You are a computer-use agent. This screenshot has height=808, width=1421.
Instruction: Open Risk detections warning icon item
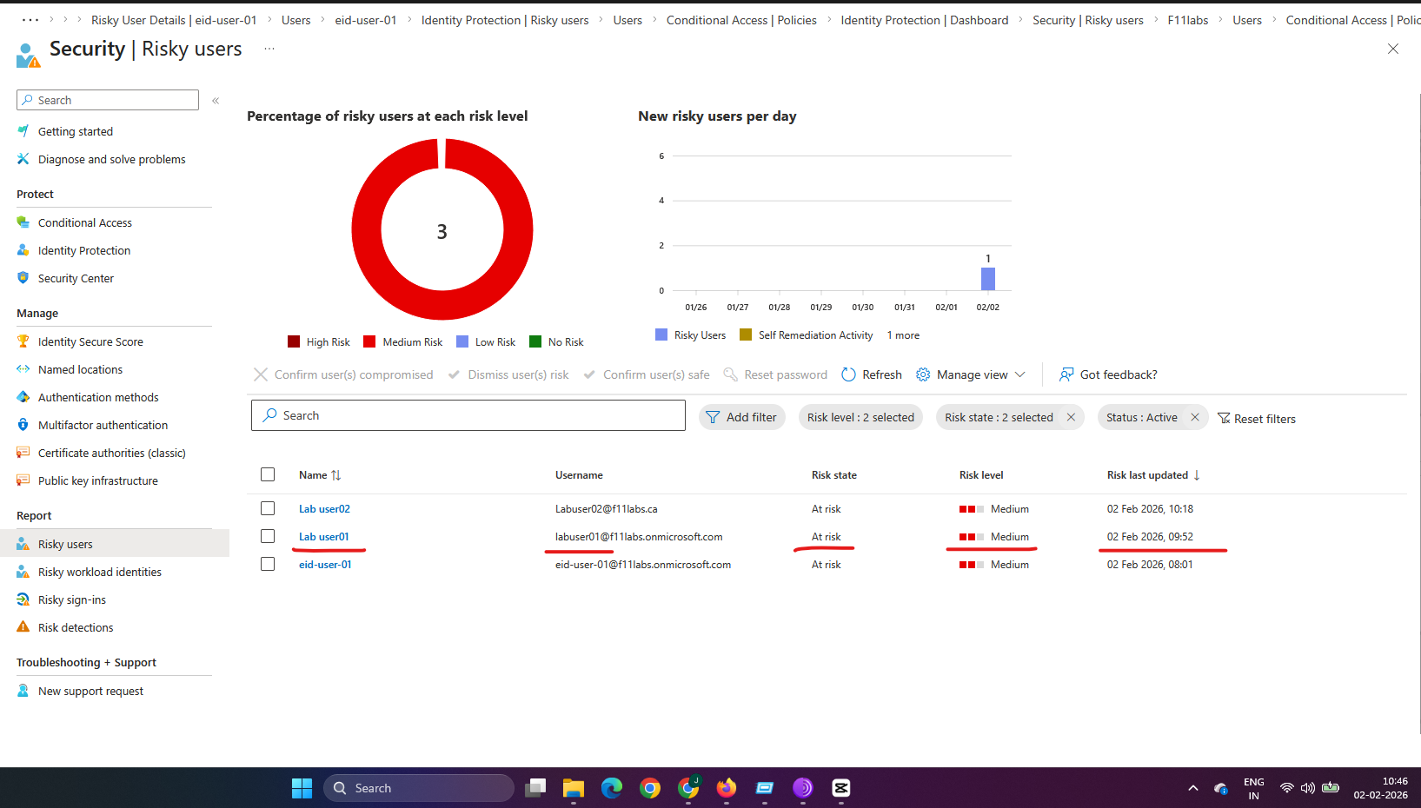point(23,627)
